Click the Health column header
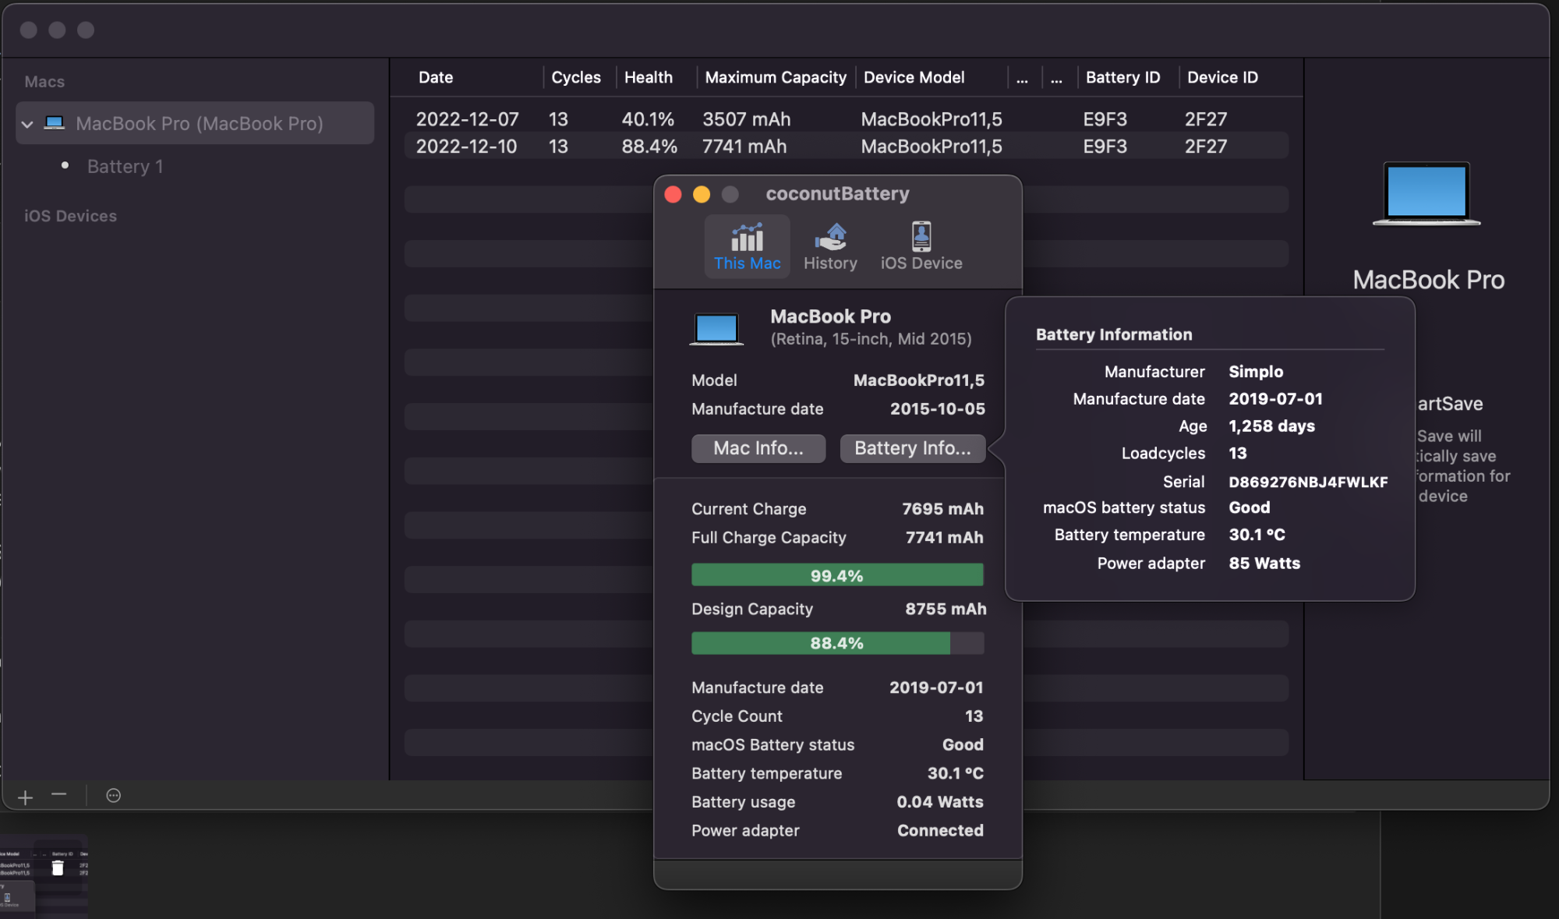Screen dimensions: 1559x919 pyautogui.click(x=649, y=76)
